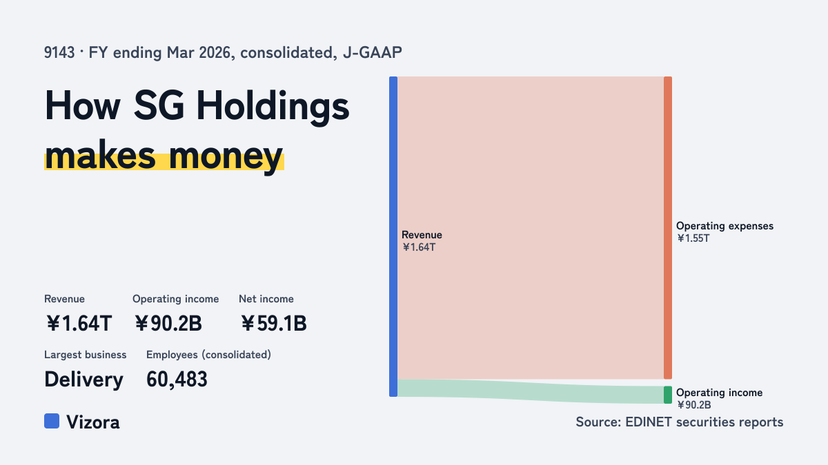Screen dimensions: 828x465
Task: Click the blue Vizora logo square
Action: tap(52, 421)
